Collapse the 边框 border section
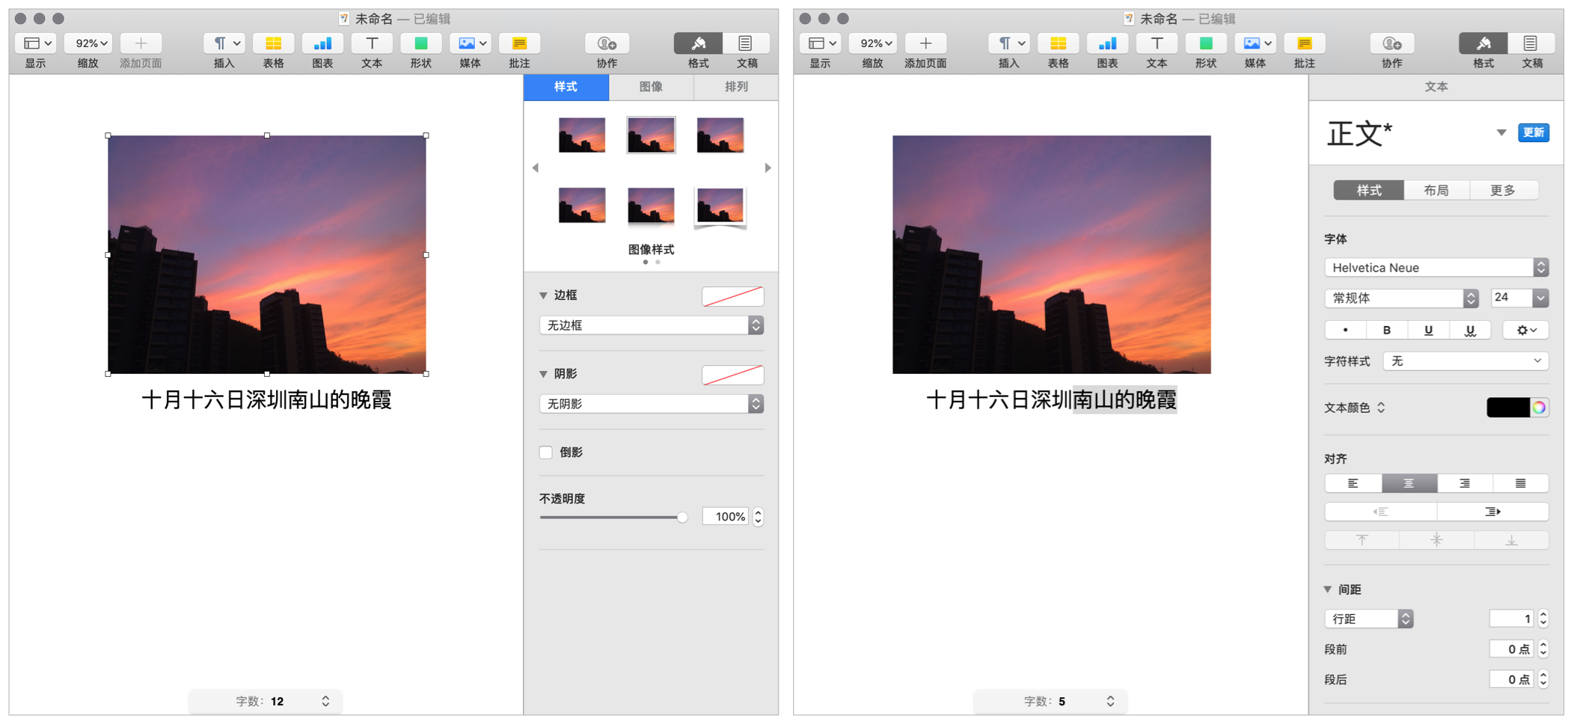This screenshot has width=1571, height=721. (x=544, y=295)
